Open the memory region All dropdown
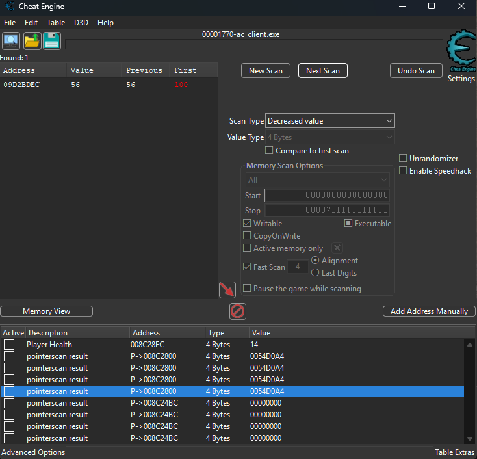 click(x=318, y=180)
